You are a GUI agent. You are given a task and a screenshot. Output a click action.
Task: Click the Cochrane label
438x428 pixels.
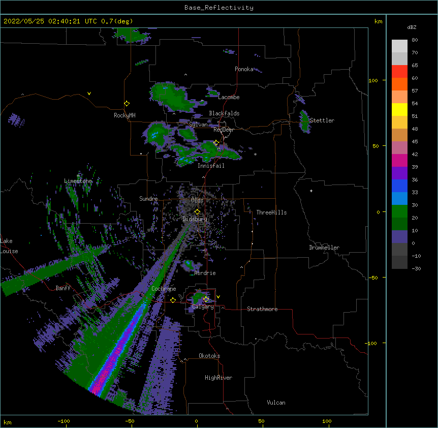click(164, 289)
